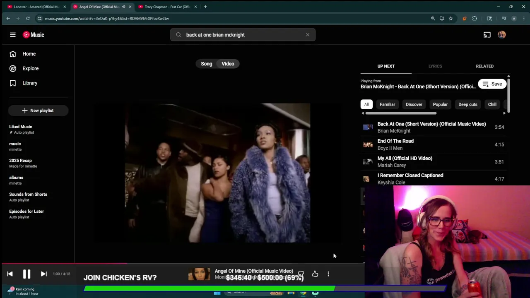This screenshot has height=298, width=530.
Task: Click the search magnifier icon
Action: click(178, 35)
